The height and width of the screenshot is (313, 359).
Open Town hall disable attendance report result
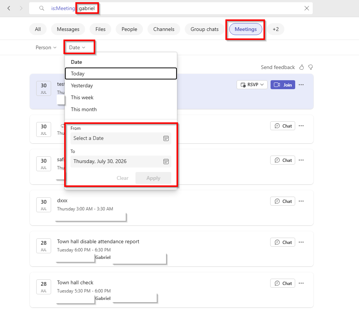172,249
